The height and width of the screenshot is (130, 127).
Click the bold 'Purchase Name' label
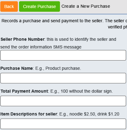pyautogui.click(x=17, y=68)
